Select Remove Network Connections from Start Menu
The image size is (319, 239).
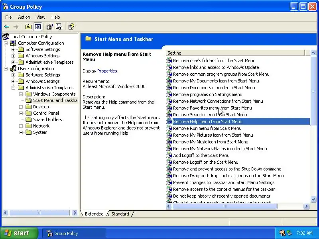[218, 101]
